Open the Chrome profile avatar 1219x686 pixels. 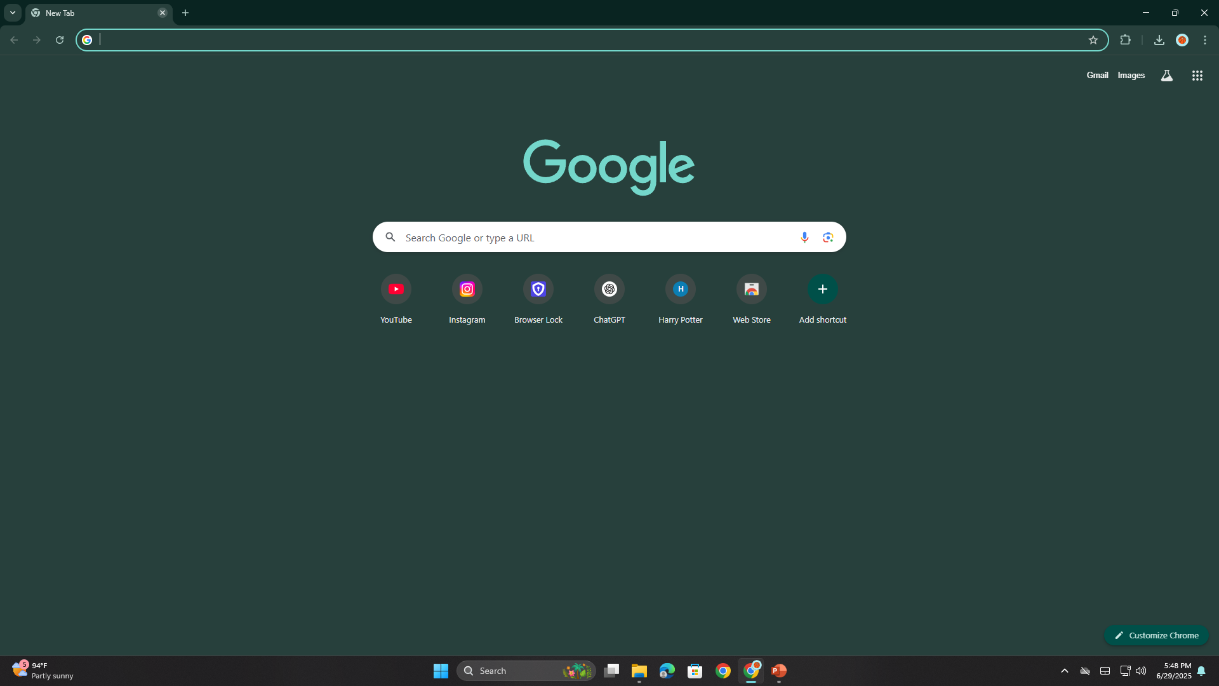(x=1182, y=40)
